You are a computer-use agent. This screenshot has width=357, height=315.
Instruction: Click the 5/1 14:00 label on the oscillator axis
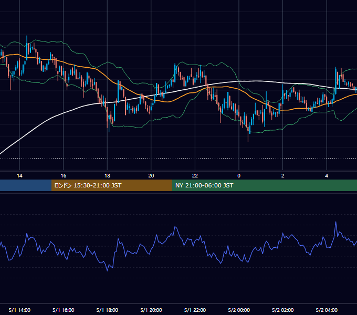point(19,310)
